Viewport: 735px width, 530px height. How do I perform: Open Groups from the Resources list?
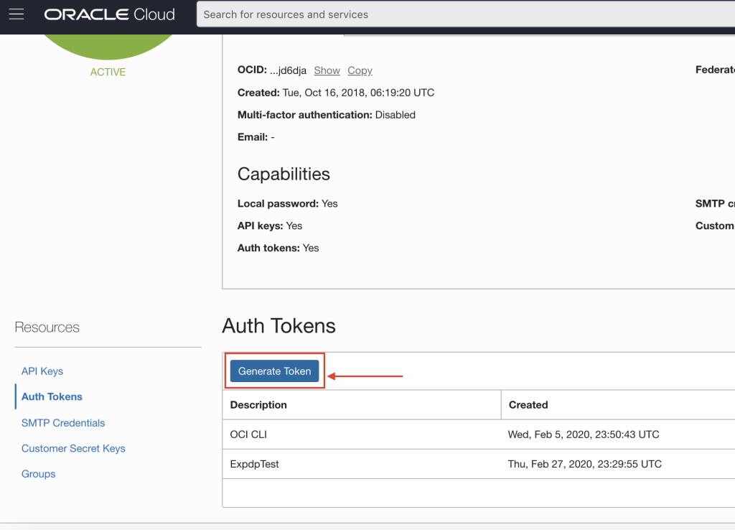pos(37,474)
